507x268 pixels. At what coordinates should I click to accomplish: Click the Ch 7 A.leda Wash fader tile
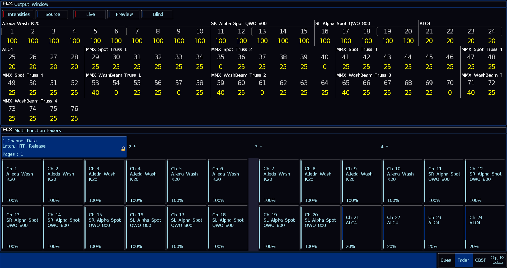point(279,182)
